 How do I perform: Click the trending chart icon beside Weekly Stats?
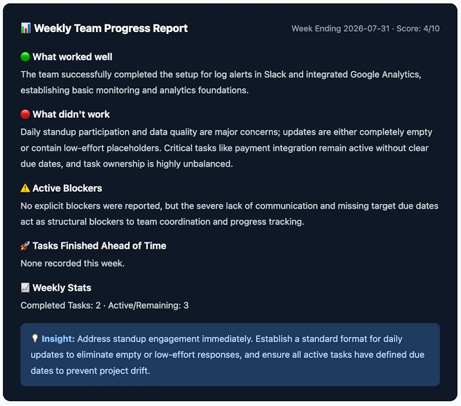[x=25, y=288]
